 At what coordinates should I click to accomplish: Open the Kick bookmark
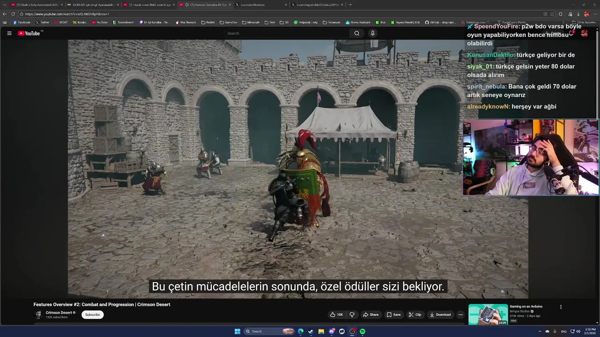point(381,22)
